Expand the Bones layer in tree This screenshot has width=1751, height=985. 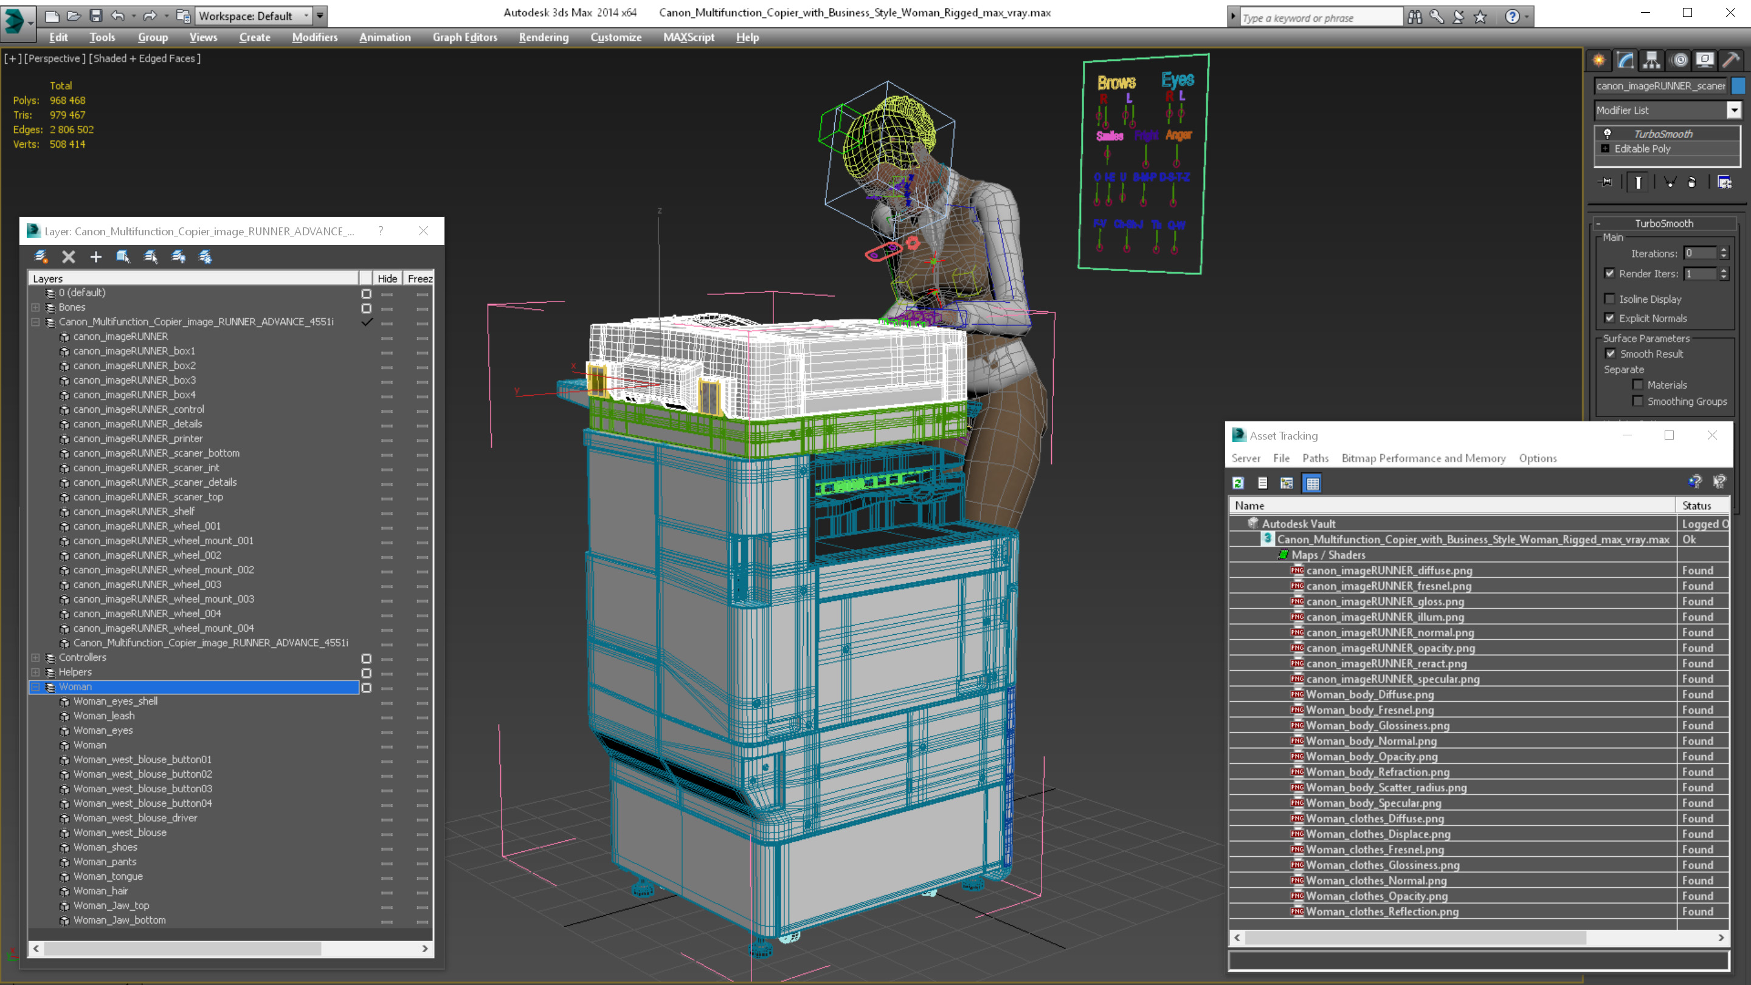pyautogui.click(x=35, y=307)
